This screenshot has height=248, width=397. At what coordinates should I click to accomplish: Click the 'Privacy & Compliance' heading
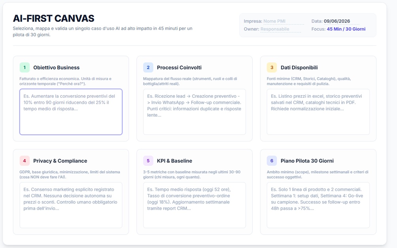(60, 161)
